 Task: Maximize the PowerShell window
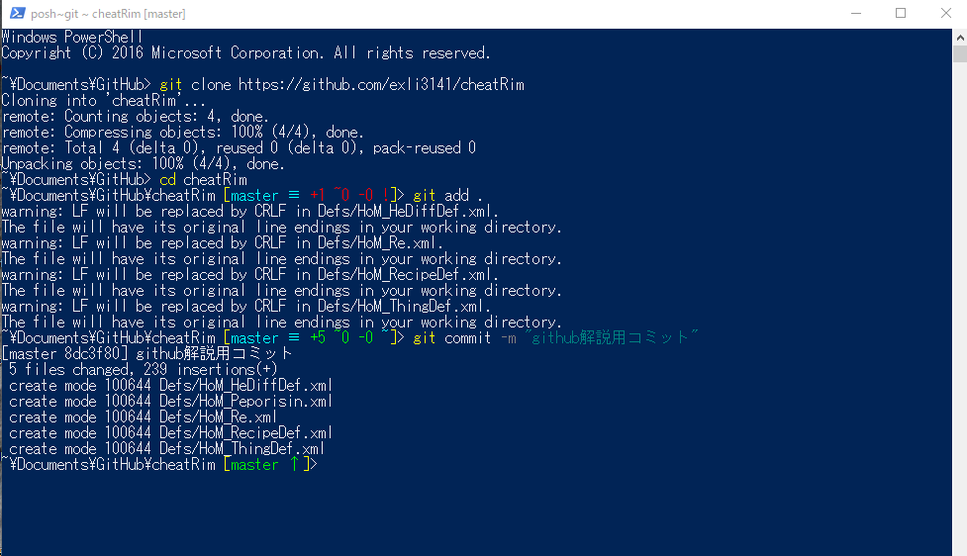tap(901, 13)
